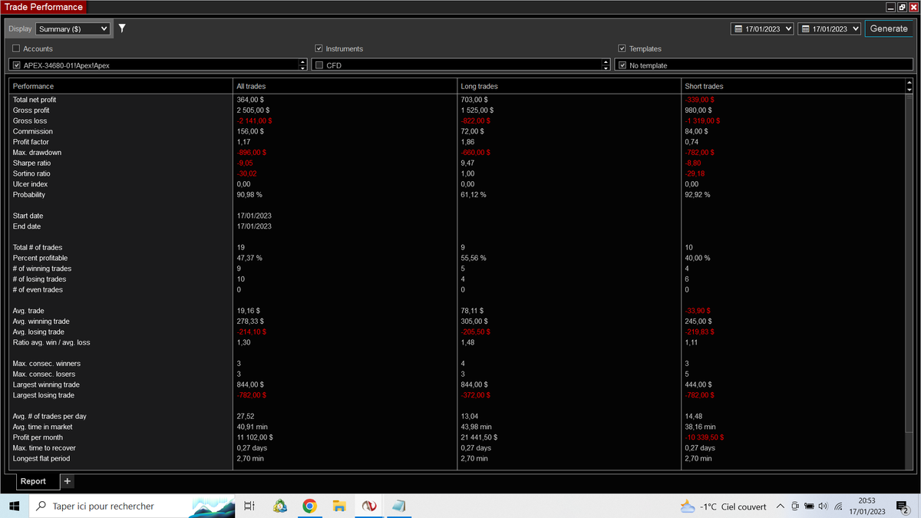This screenshot has height=518, width=921.
Task: Click the Commission value 156,00 $
Action: 250,131
